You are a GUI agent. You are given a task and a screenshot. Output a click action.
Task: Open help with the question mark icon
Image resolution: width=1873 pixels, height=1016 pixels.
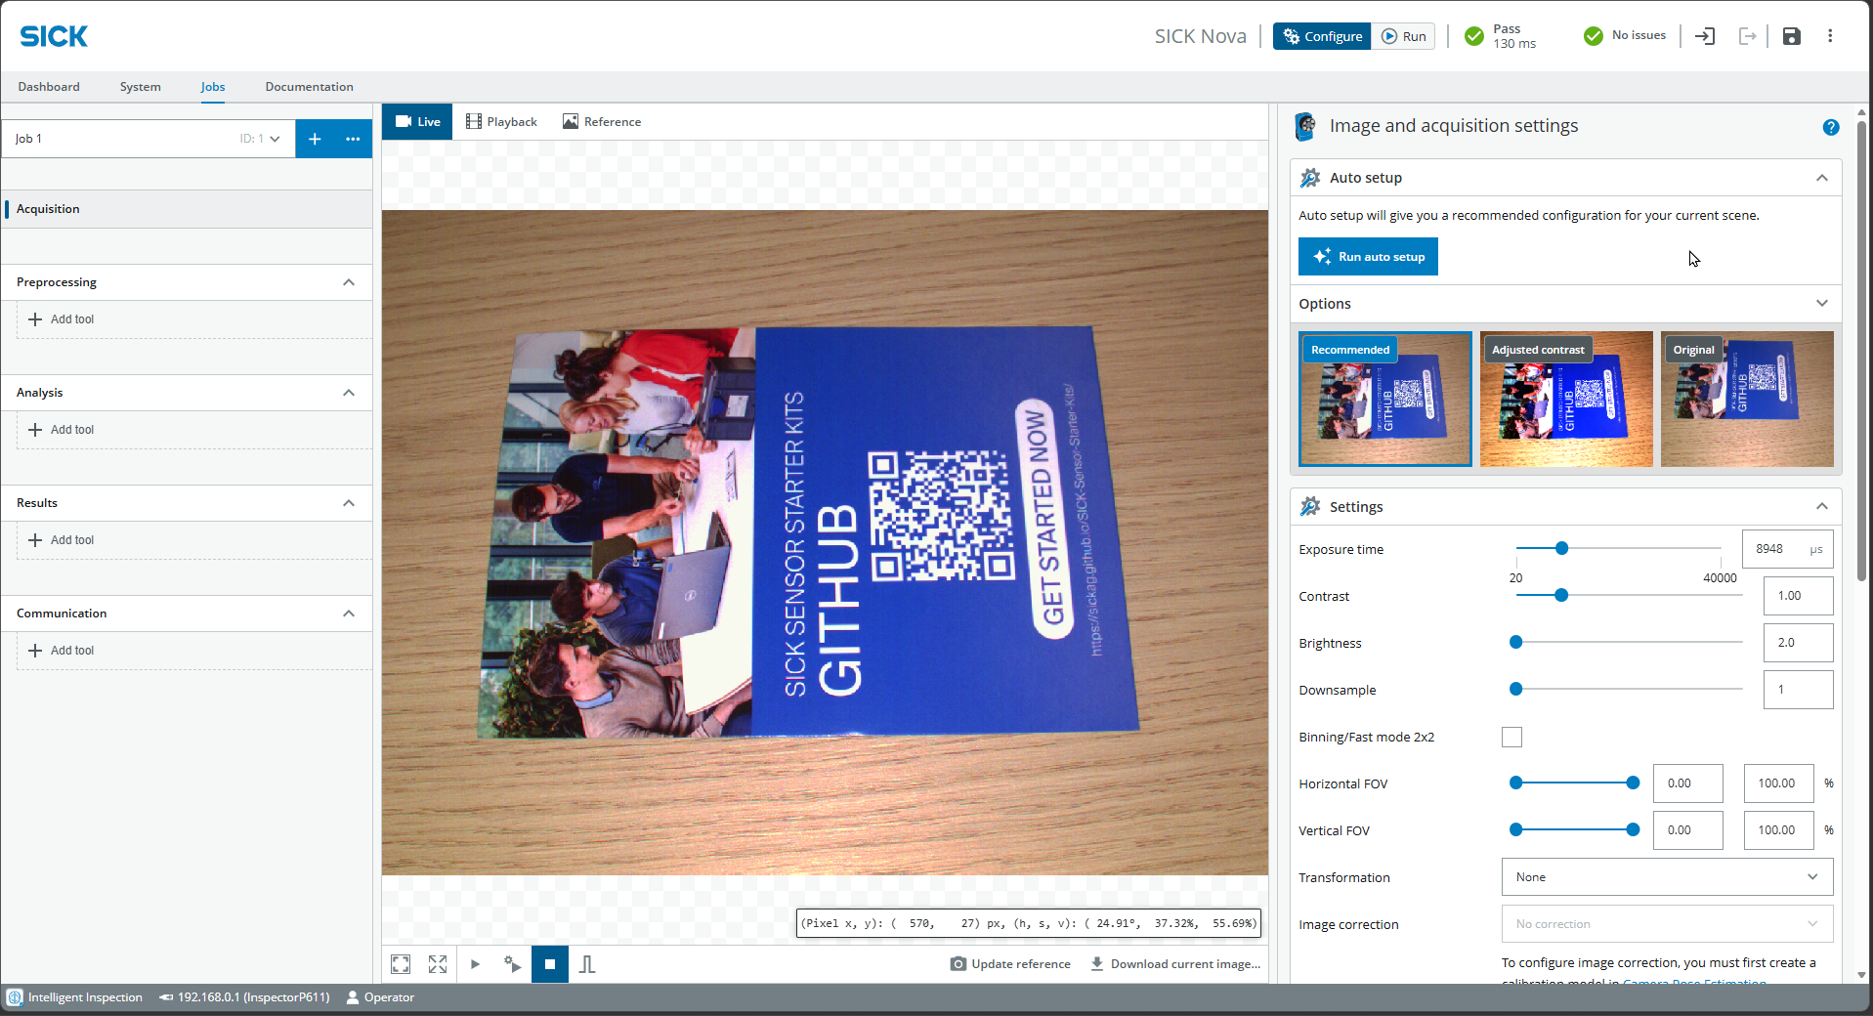1831,127
